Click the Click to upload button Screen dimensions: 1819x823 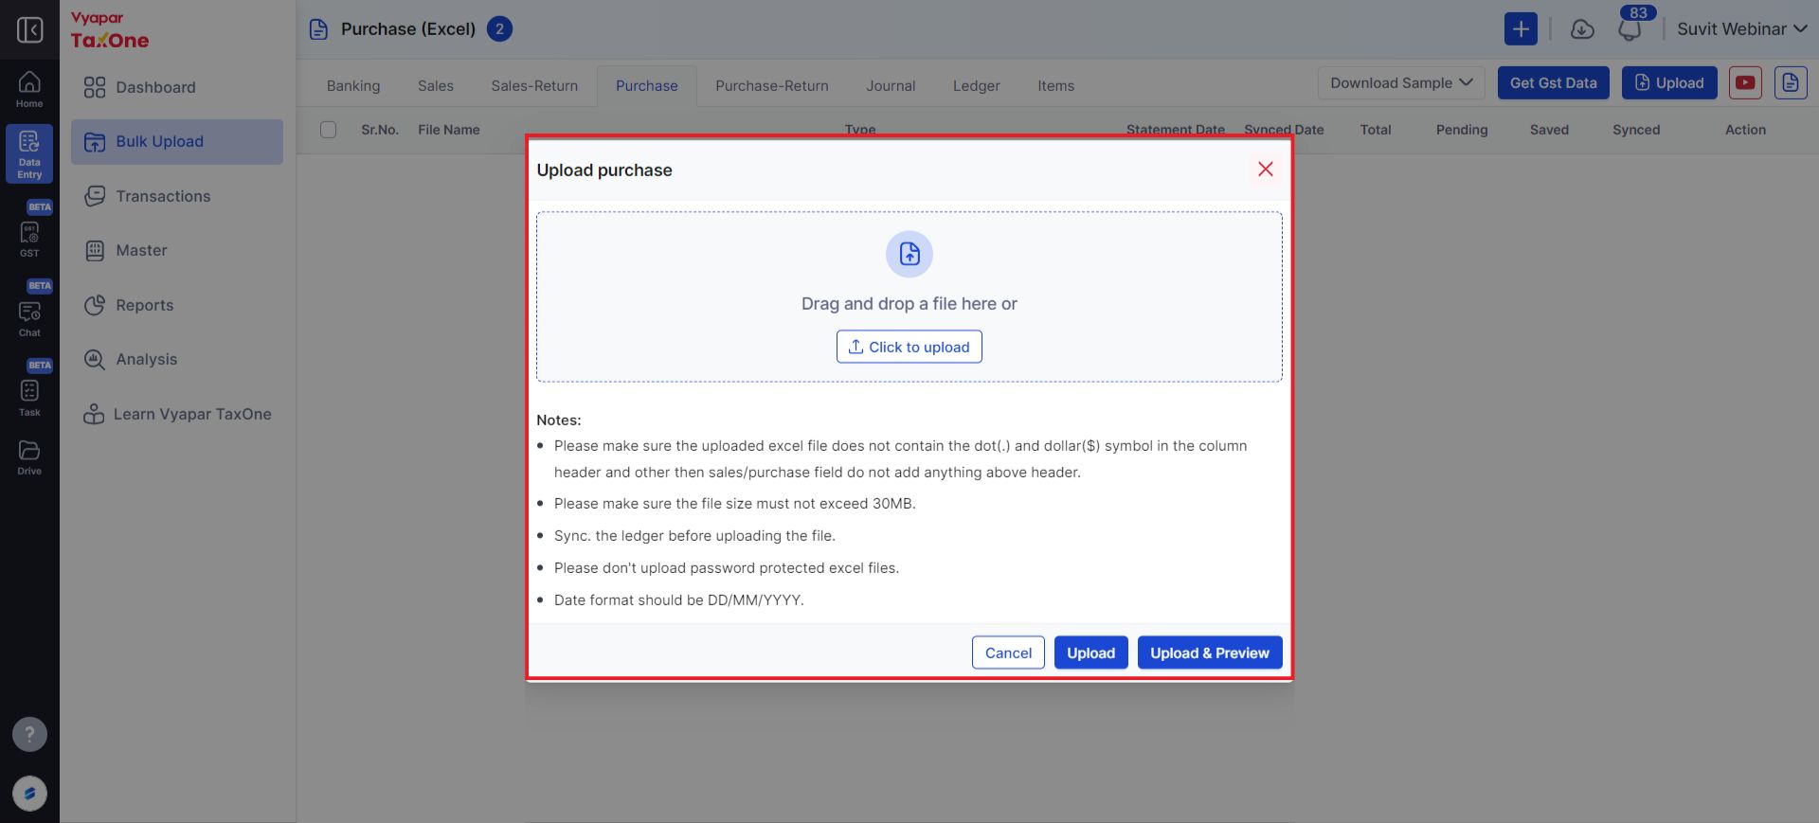909,347
